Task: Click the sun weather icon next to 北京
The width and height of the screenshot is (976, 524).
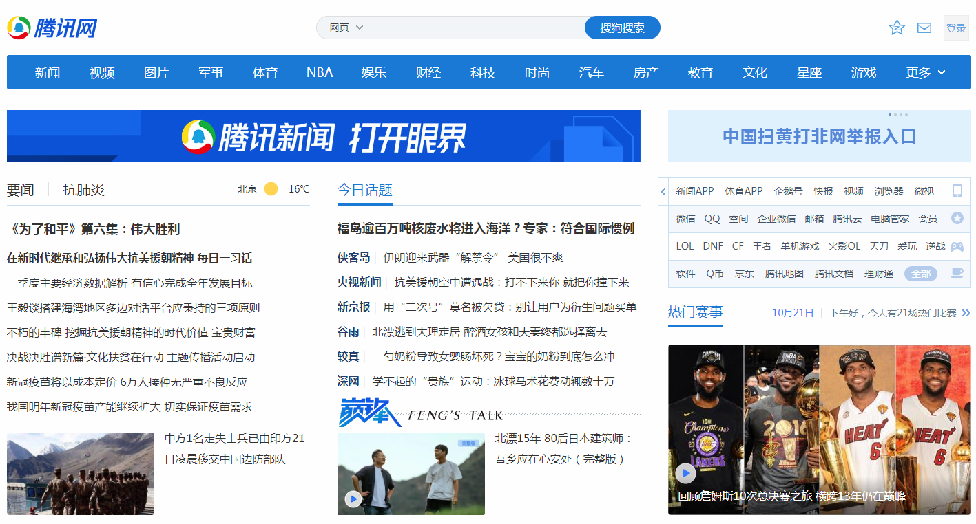Action: point(271,189)
